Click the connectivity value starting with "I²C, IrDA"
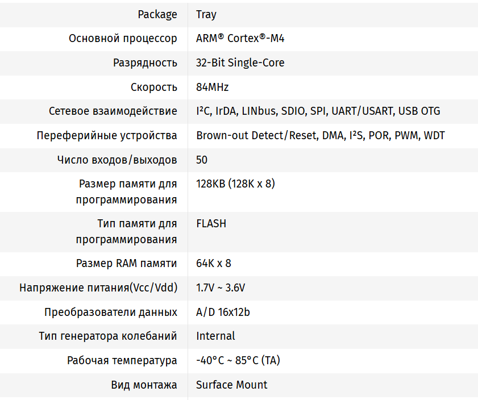 click(x=318, y=111)
